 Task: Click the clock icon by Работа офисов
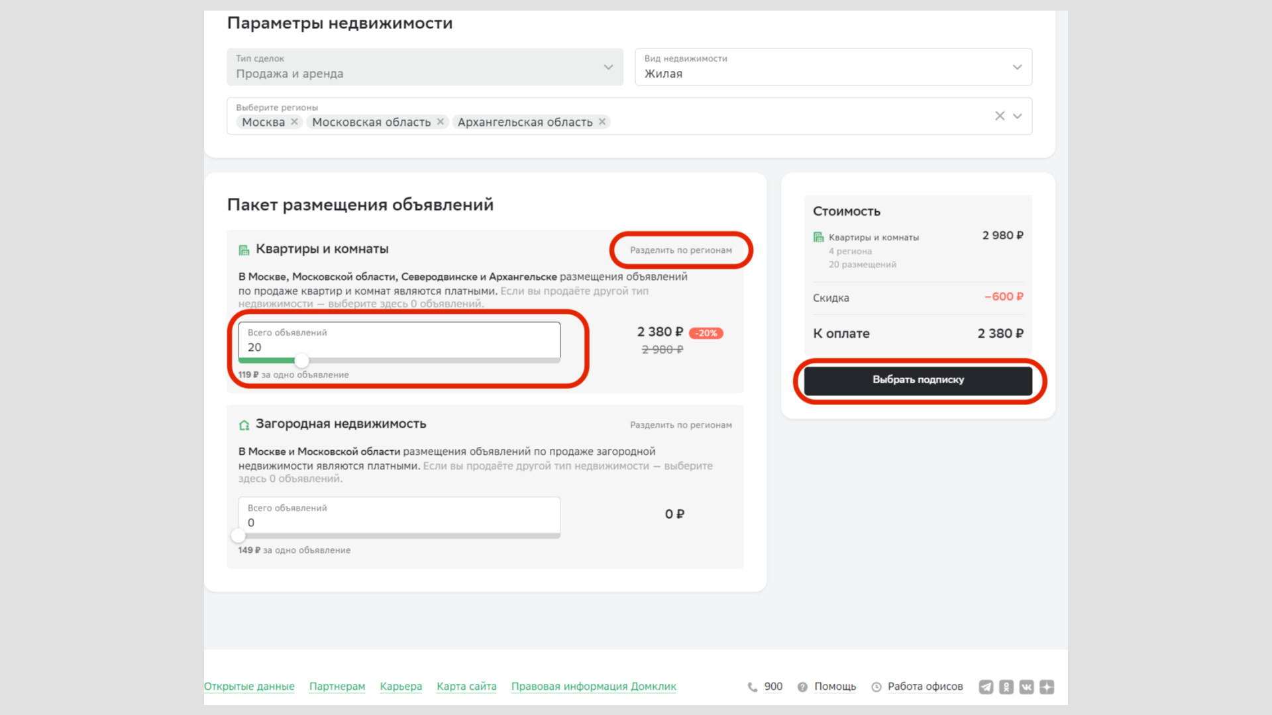click(876, 687)
